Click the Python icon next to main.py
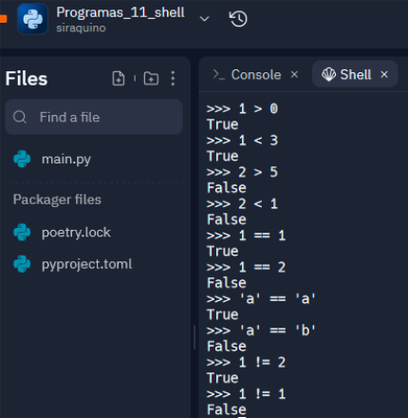 pos(22,159)
